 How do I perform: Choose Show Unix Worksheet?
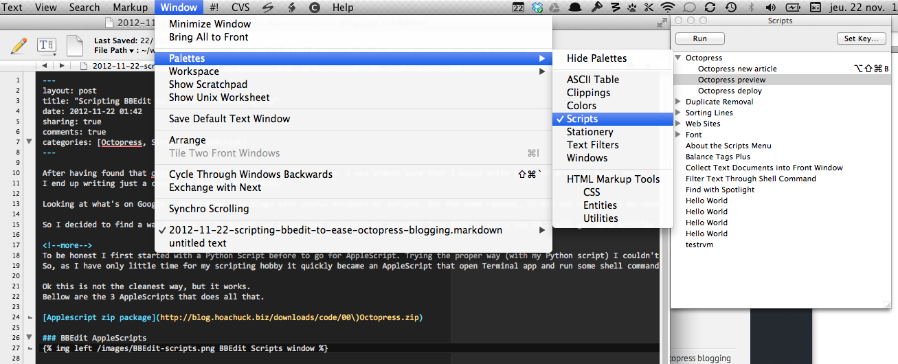pos(355,98)
